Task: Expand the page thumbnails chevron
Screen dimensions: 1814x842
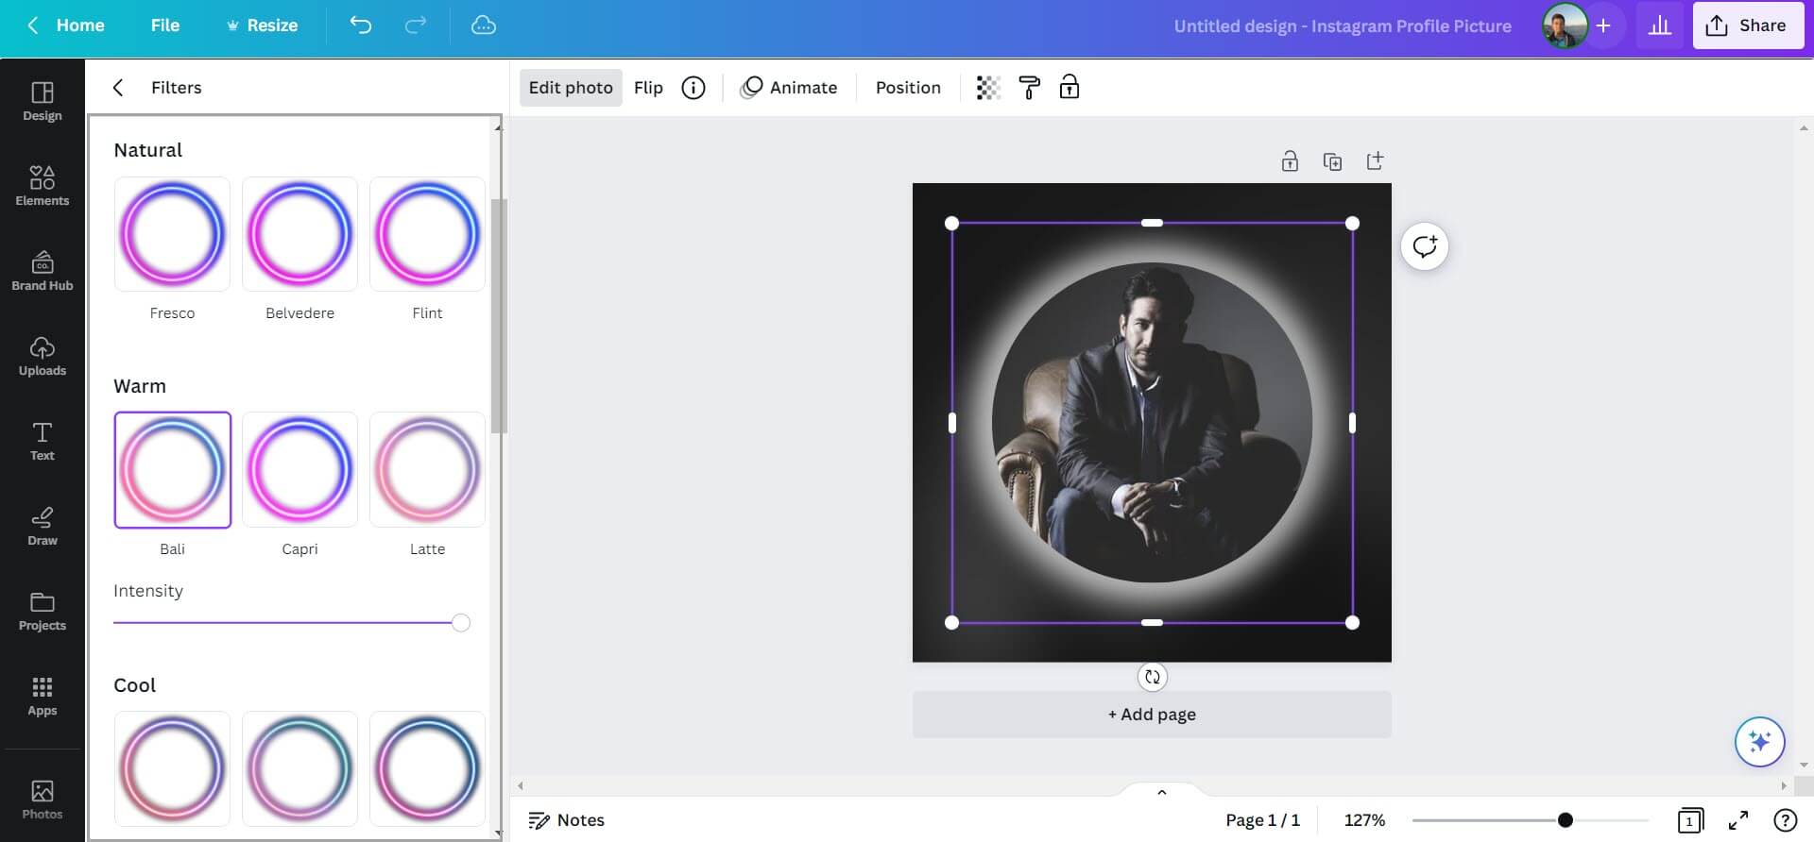Action: click(x=1161, y=792)
